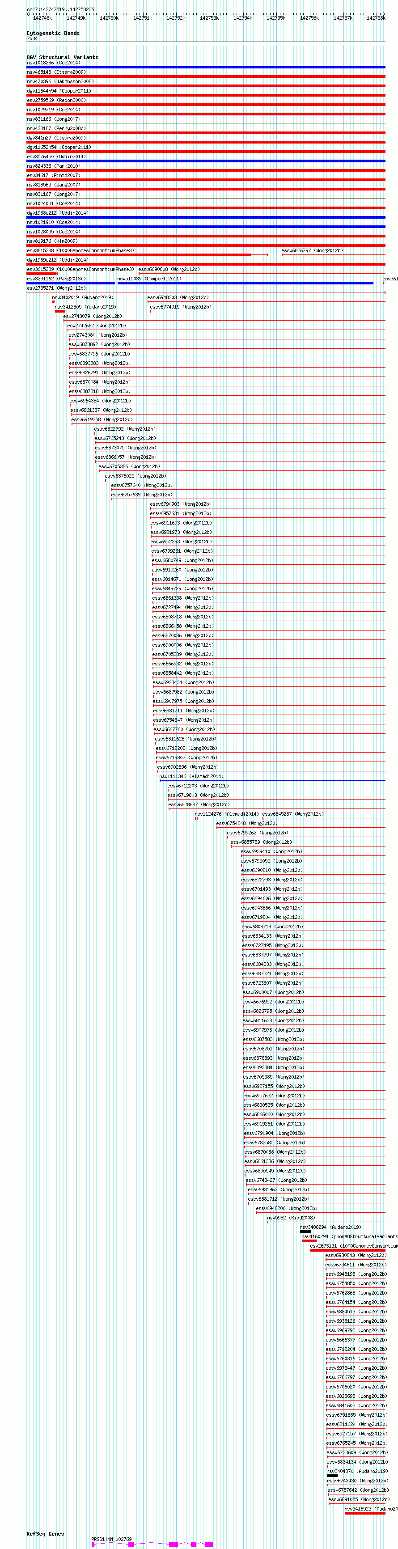398x1549 pixels.
Task: Select esv2742682 (Wong2012b) label
Action: tap(97, 325)
